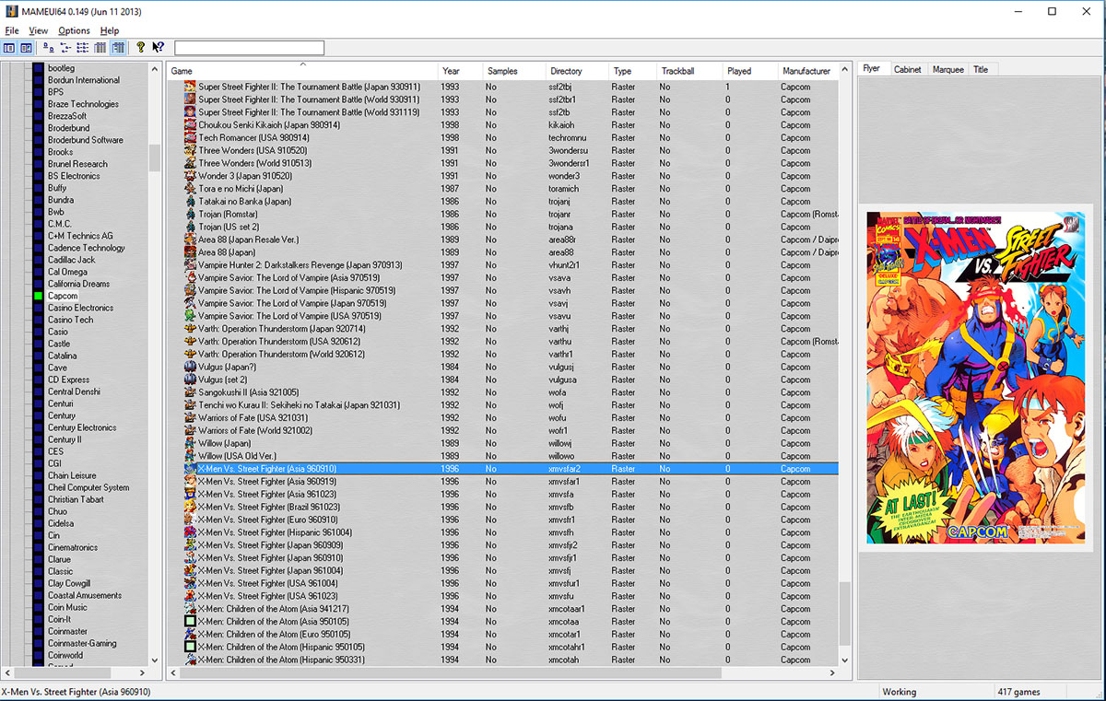The image size is (1106, 701).
Task: Click the green folder icon beside Capcom
Action: point(38,296)
